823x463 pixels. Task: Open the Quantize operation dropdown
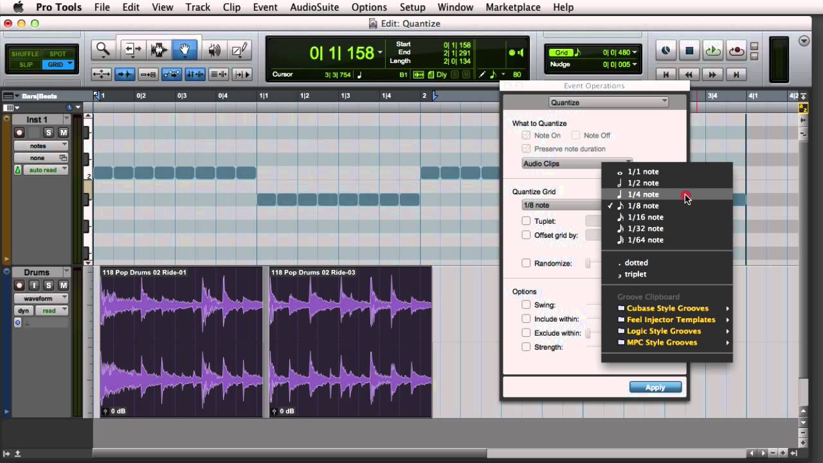click(608, 102)
